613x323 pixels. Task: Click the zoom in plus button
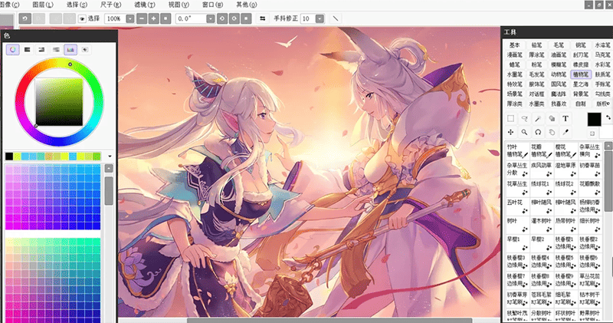click(x=154, y=18)
